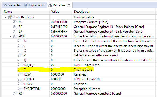Screen dimensions: 157x97
Task: Collapse the xPSR register node
Action: pyautogui.click(x=10, y=37)
